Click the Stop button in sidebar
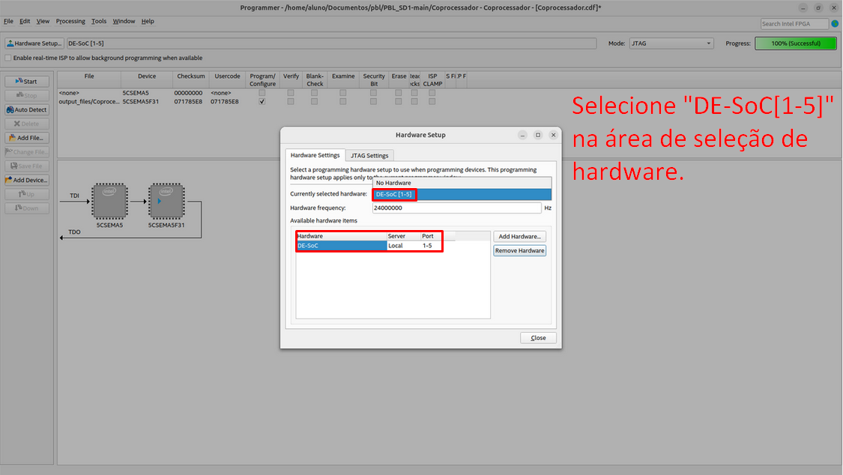 click(x=27, y=96)
